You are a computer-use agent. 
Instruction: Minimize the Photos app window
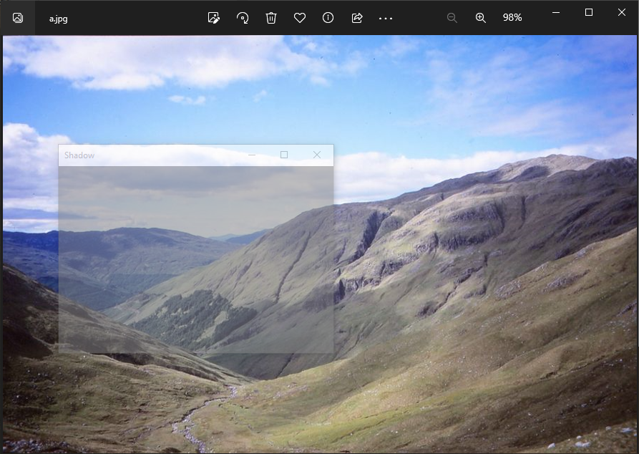pyautogui.click(x=556, y=12)
